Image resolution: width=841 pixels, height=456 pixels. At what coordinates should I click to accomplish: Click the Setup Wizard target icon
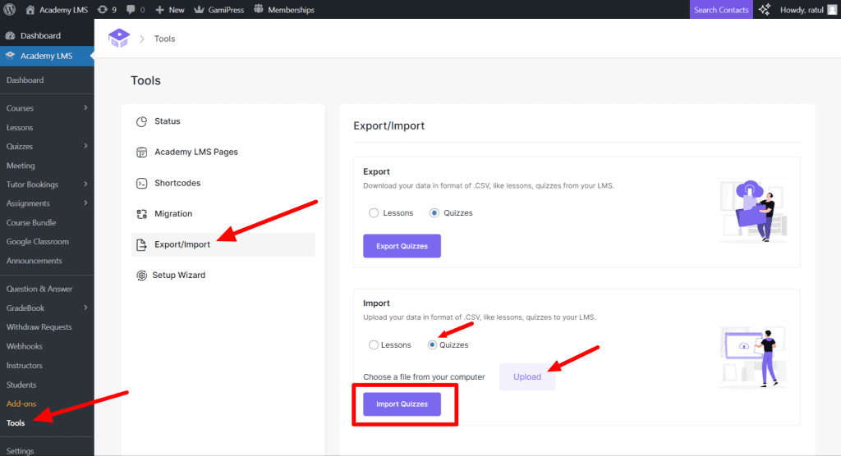click(x=141, y=276)
